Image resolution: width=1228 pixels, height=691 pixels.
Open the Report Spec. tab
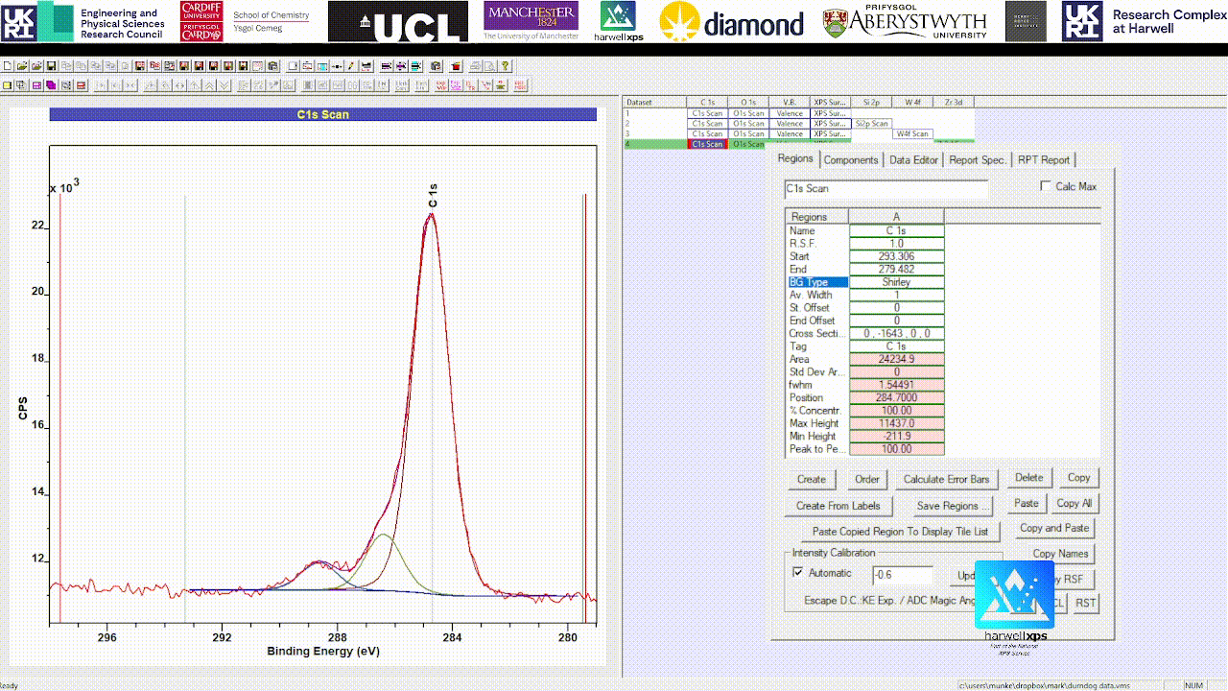pyautogui.click(x=978, y=160)
